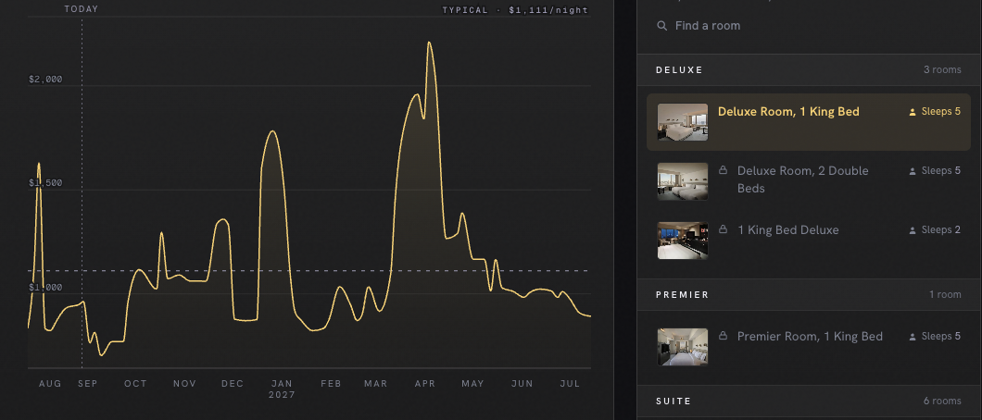Open Deluxe Room, 2 Double Beds thumbnail
The image size is (982, 420).
click(x=683, y=181)
